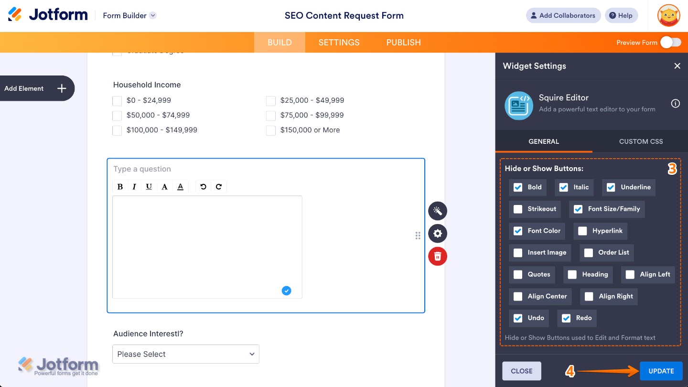Check the Hyperlink button option

[x=582, y=231]
